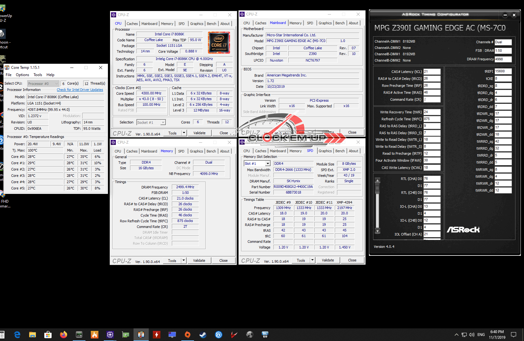Click Validate in the CPU-Z SPD window

328,260
